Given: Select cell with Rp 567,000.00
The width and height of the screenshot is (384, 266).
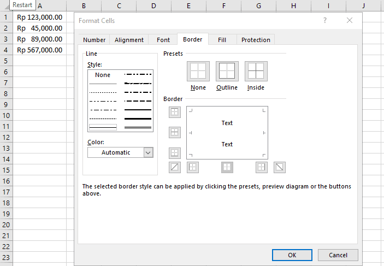Looking at the screenshot, I should (39, 50).
